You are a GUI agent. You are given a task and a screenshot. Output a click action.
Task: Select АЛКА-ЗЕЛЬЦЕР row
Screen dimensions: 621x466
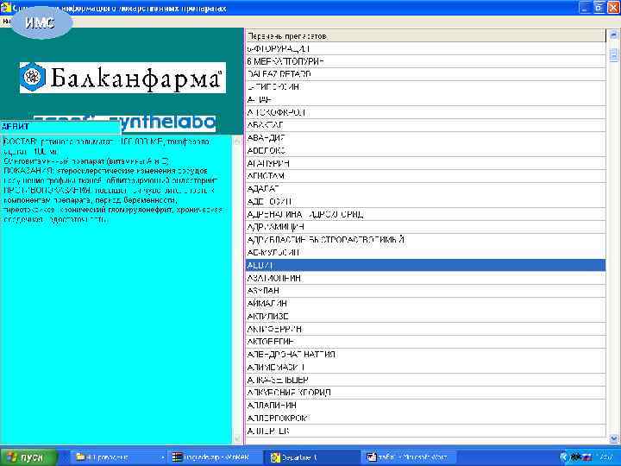(x=425, y=380)
